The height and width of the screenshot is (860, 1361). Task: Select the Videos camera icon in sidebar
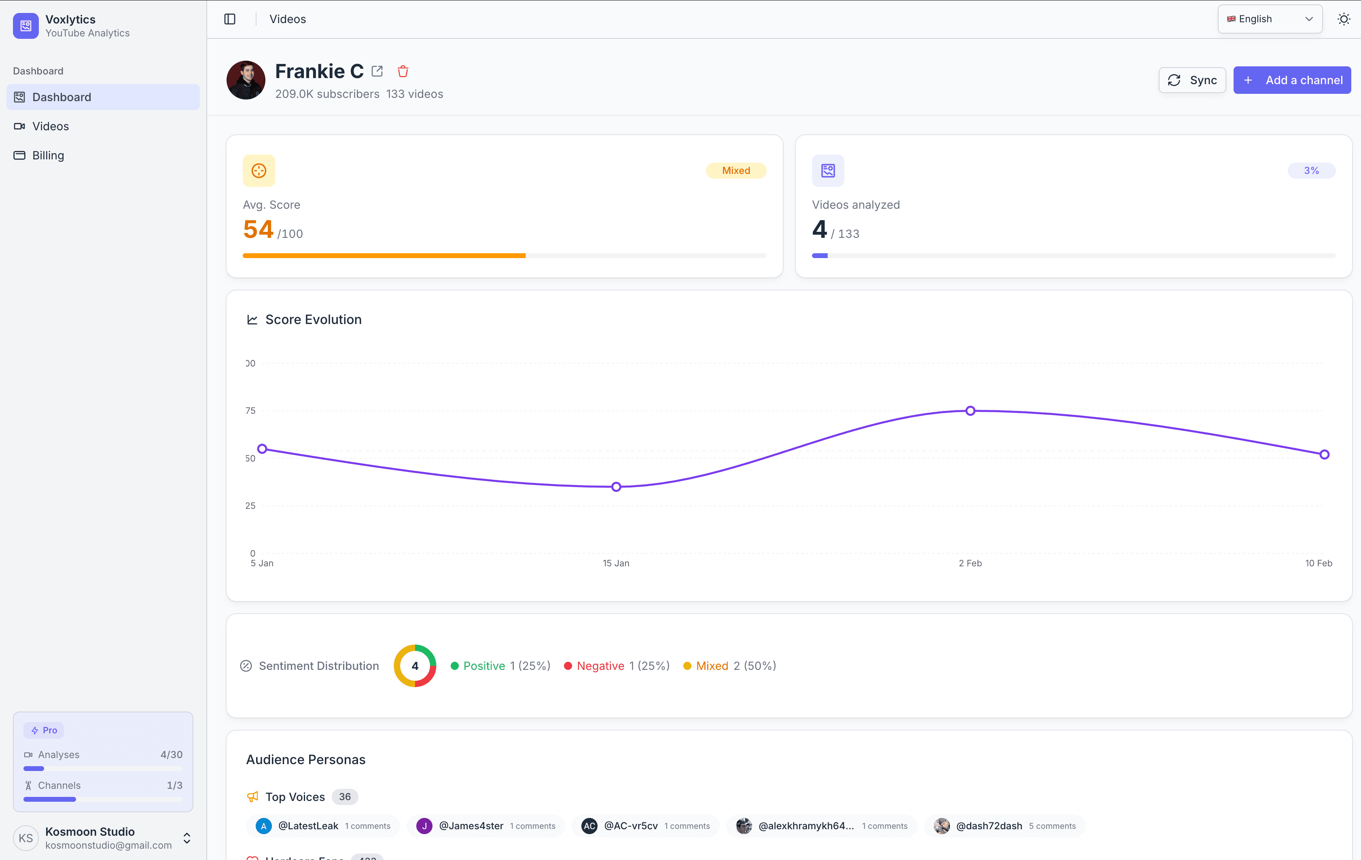click(x=20, y=126)
